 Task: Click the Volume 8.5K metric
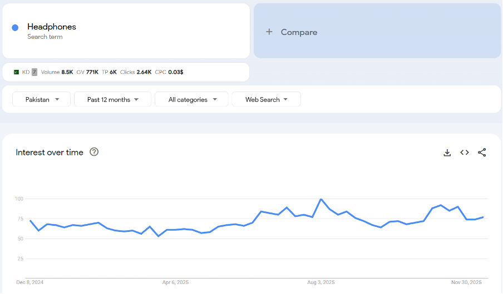(57, 72)
